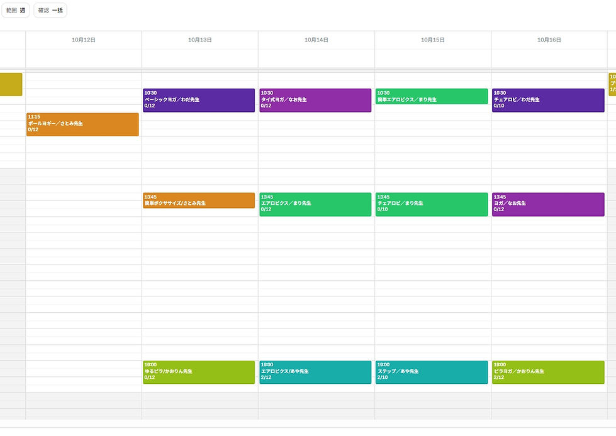Viewport: 616px width, 436px height.
Task: Open the 11:15 ボールヨギー／さとみ先生 class
Action: 82,124
